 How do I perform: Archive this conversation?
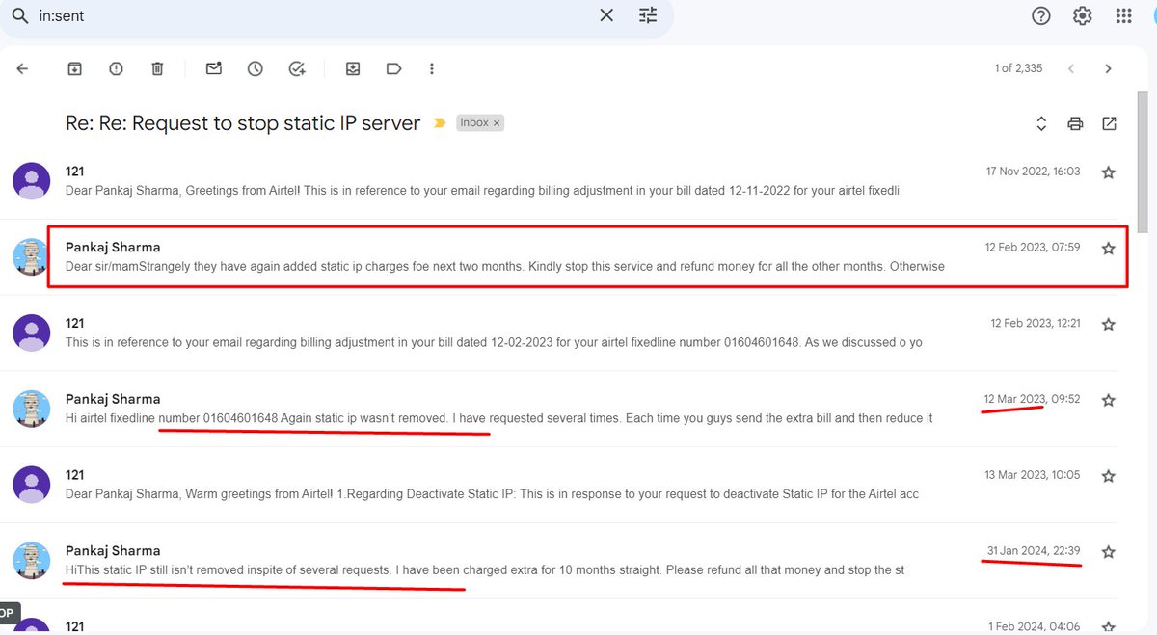tap(74, 68)
